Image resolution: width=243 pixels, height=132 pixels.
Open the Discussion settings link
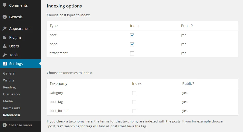tap(11, 94)
